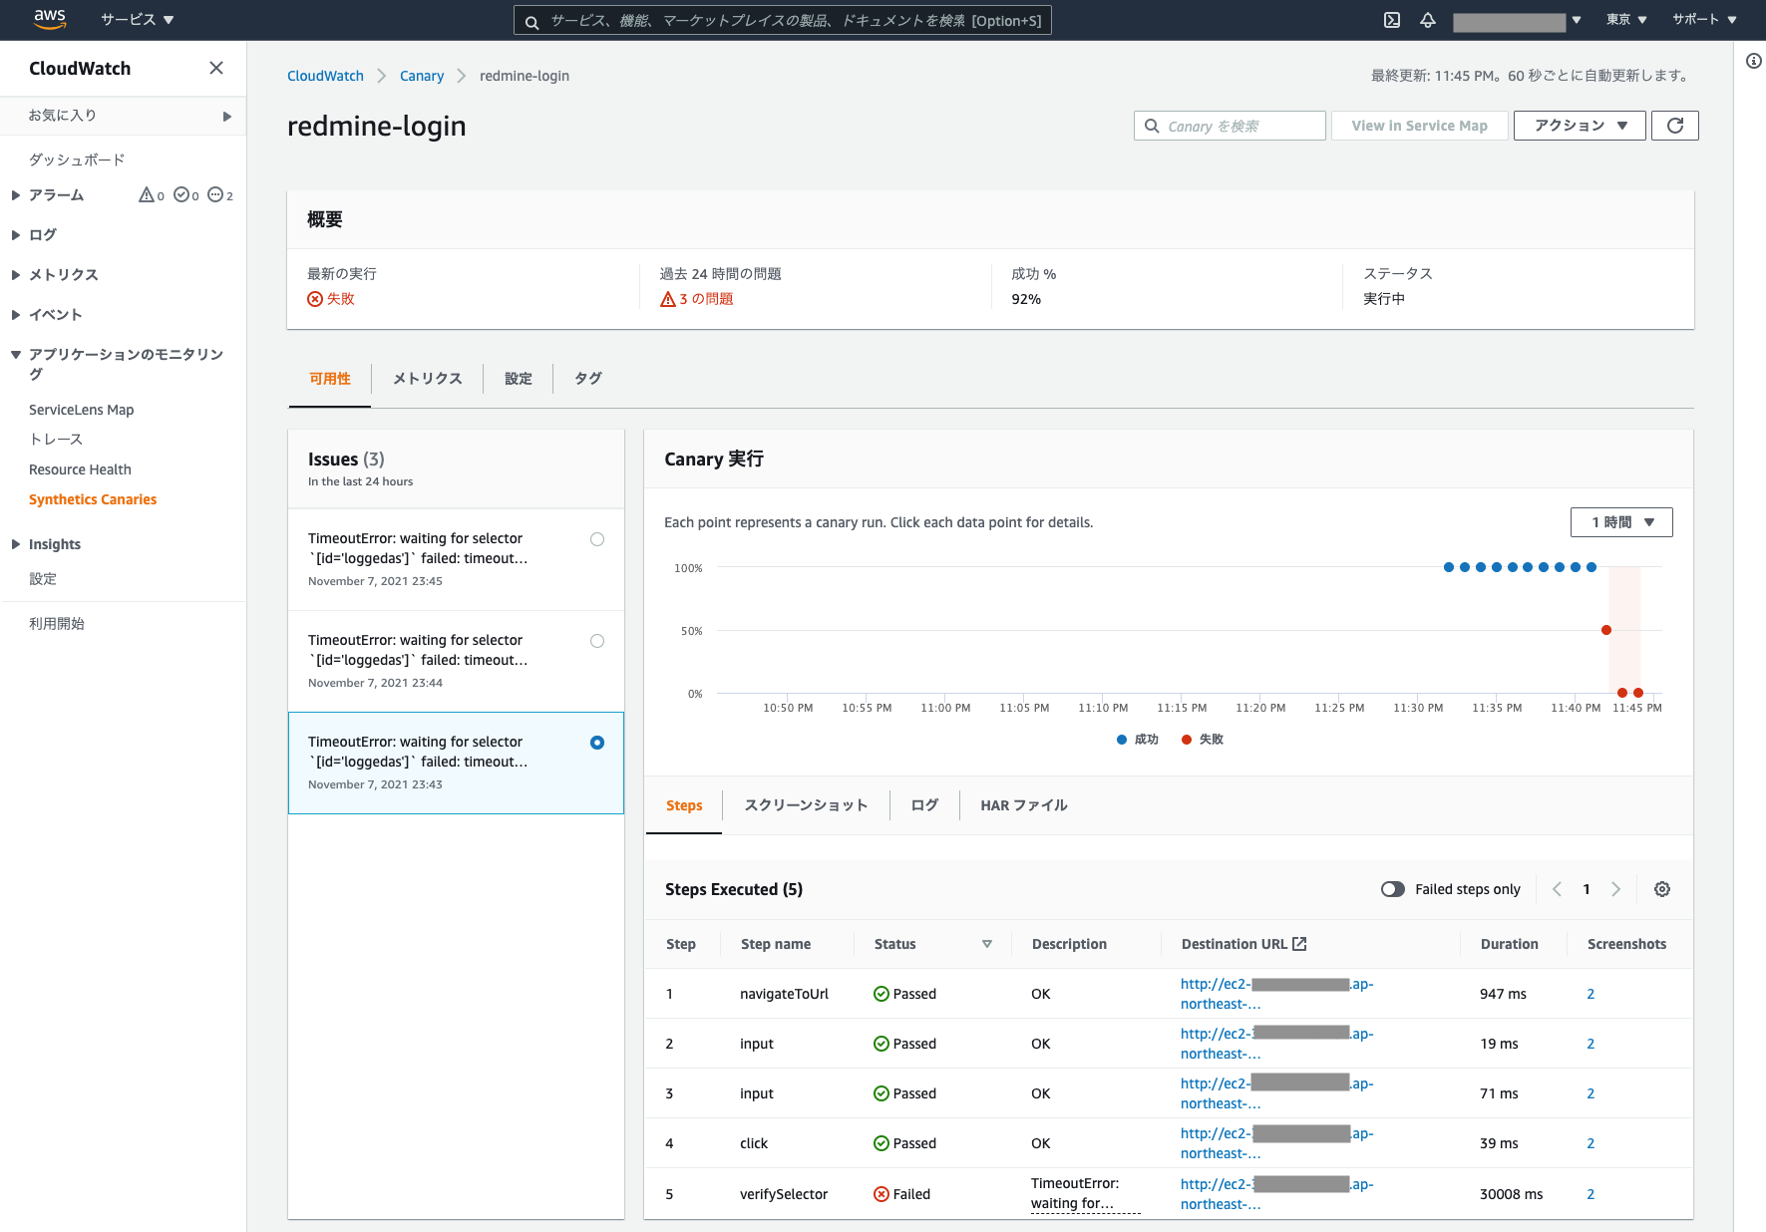Enable the Failed steps only toggle
Image resolution: width=1766 pixels, height=1232 pixels.
[1392, 889]
